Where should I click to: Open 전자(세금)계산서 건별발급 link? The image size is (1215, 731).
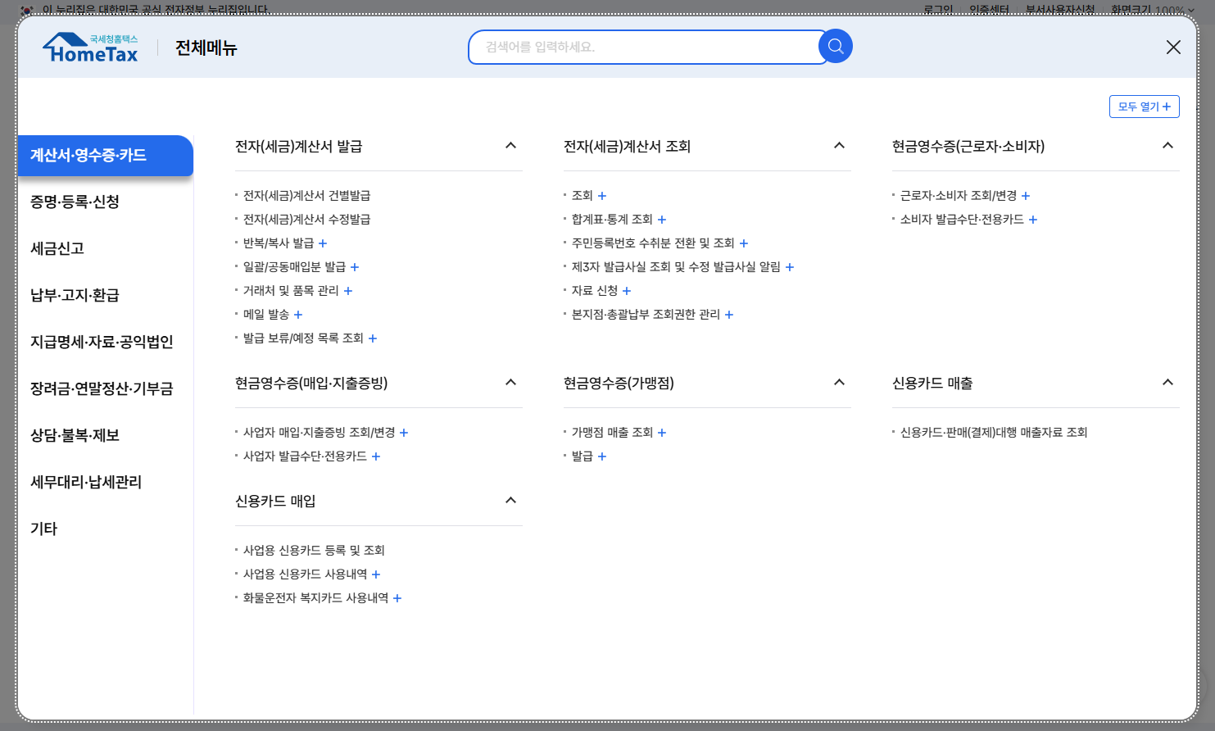coord(306,196)
